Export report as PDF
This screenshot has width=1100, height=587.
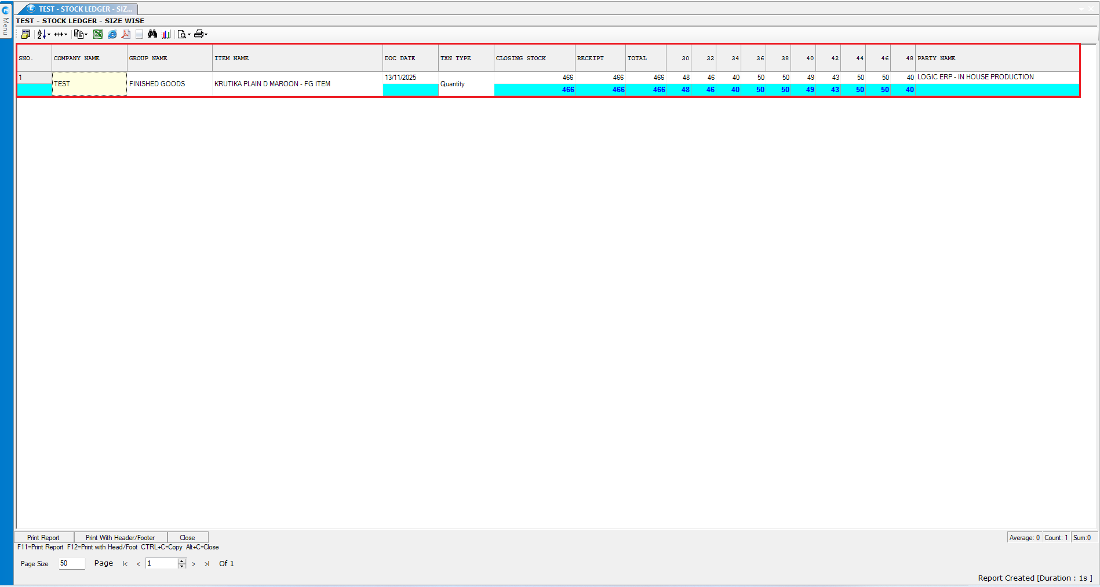coord(126,34)
